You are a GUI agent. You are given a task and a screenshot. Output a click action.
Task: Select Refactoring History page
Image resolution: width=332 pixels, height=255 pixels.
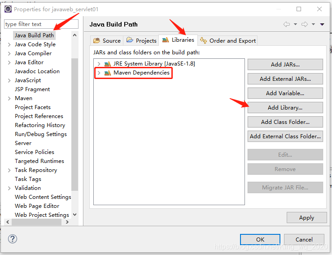pos(40,125)
